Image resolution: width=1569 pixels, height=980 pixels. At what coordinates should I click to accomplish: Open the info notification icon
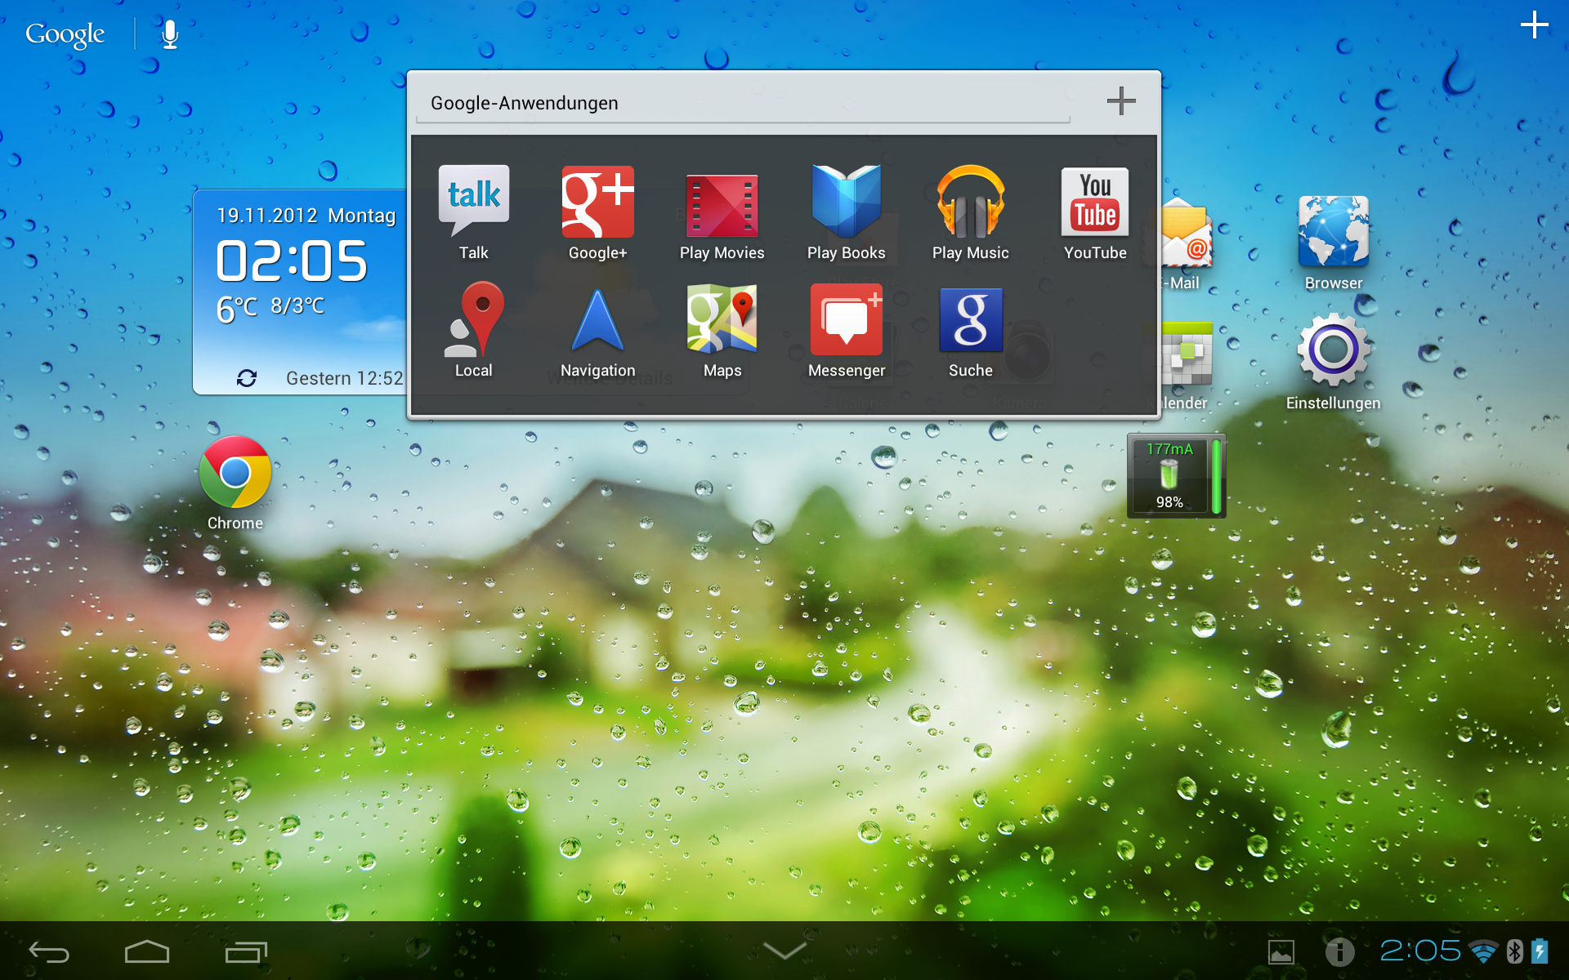(1339, 951)
